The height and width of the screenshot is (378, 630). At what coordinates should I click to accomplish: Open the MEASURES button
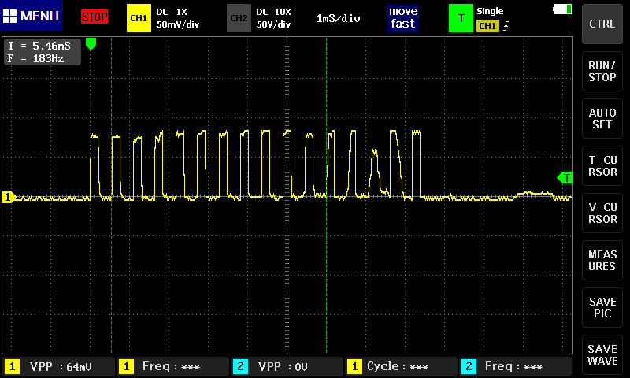(602, 261)
